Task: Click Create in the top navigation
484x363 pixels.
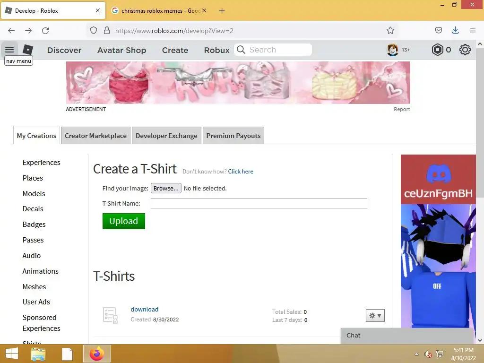Action: (x=175, y=50)
